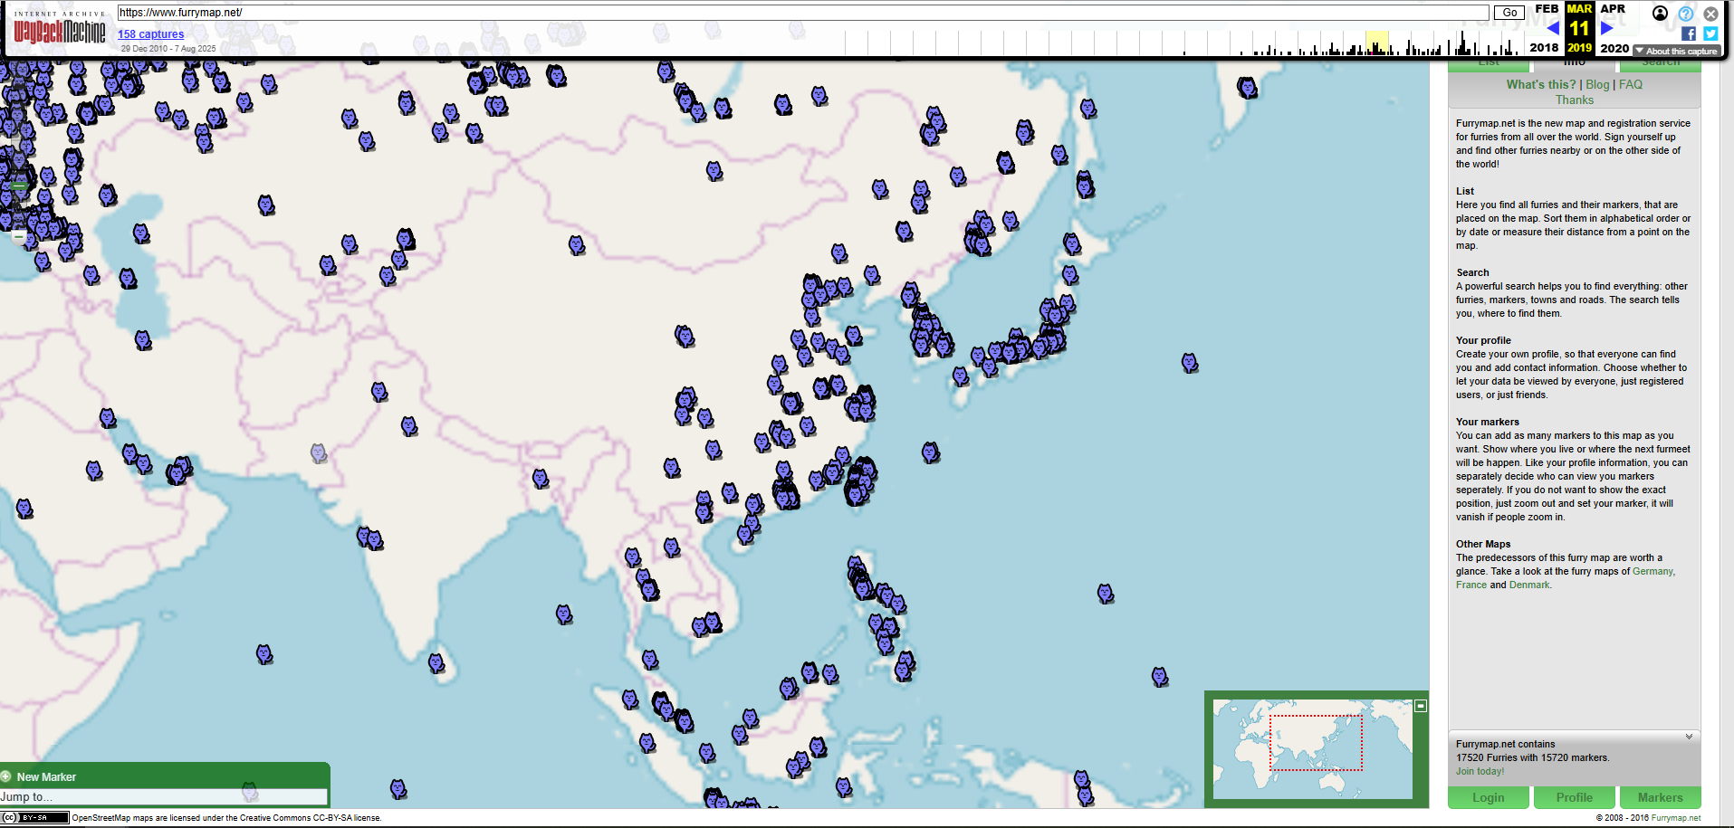Click the Creative Commons BY-SA badge

pyautogui.click(x=34, y=818)
